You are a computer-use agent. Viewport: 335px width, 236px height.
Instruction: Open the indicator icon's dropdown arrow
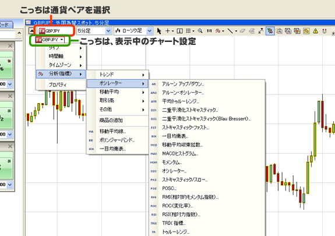[x=223, y=31]
